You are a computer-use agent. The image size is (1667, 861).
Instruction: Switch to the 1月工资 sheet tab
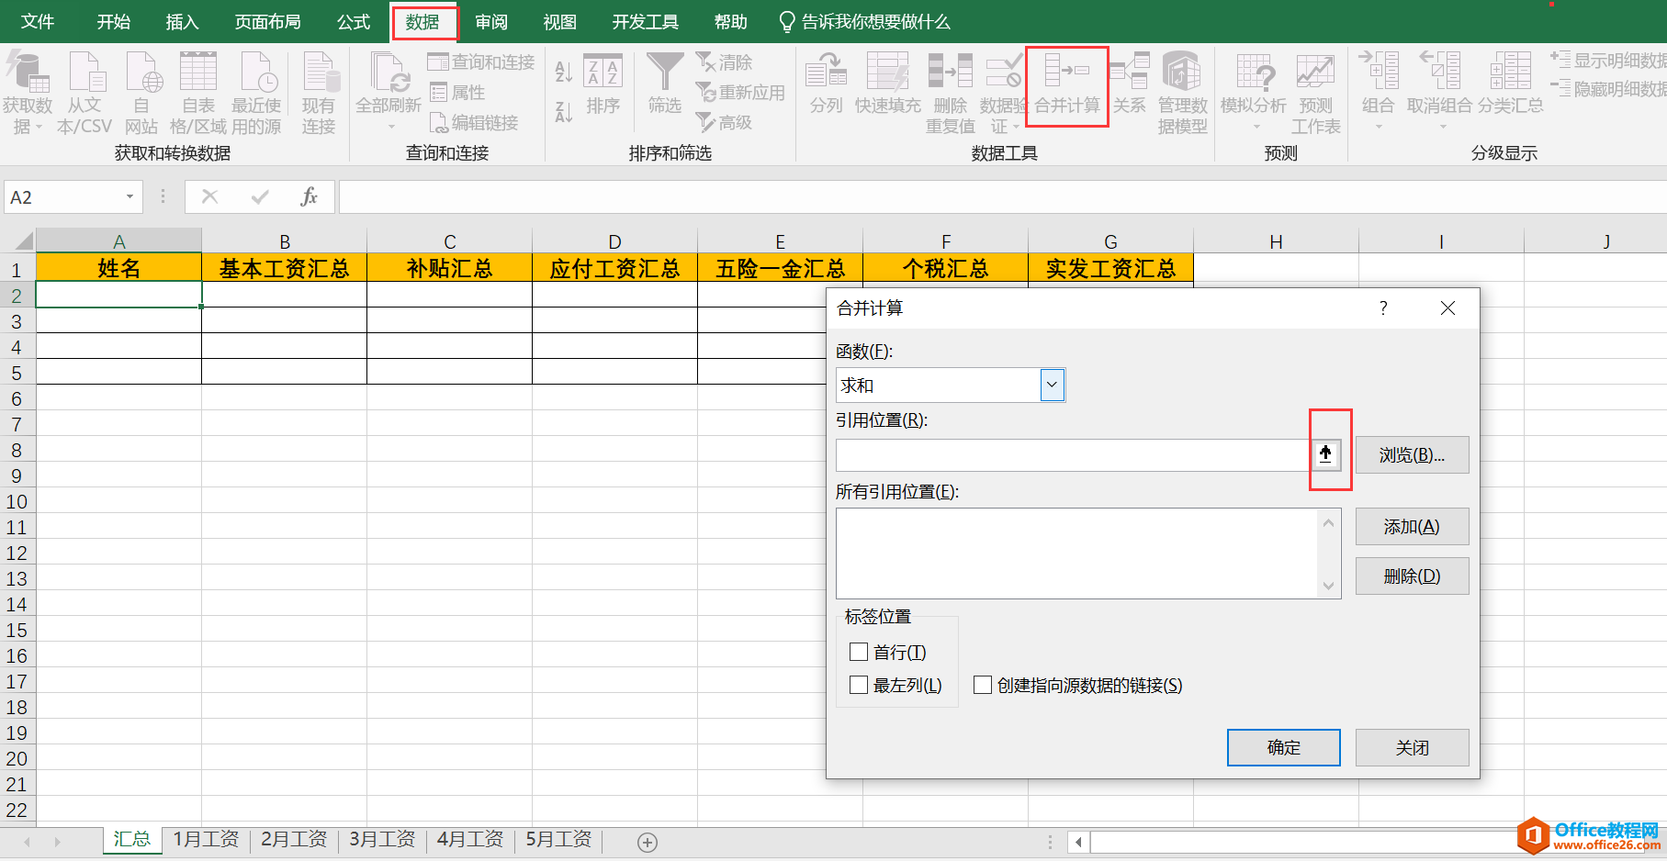[x=206, y=839]
